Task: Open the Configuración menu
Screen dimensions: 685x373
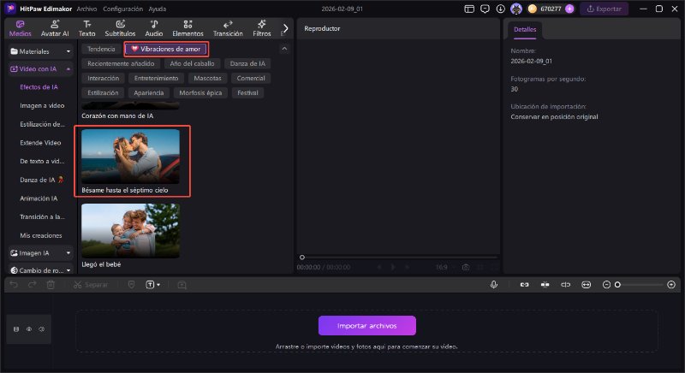Action: tap(122, 9)
